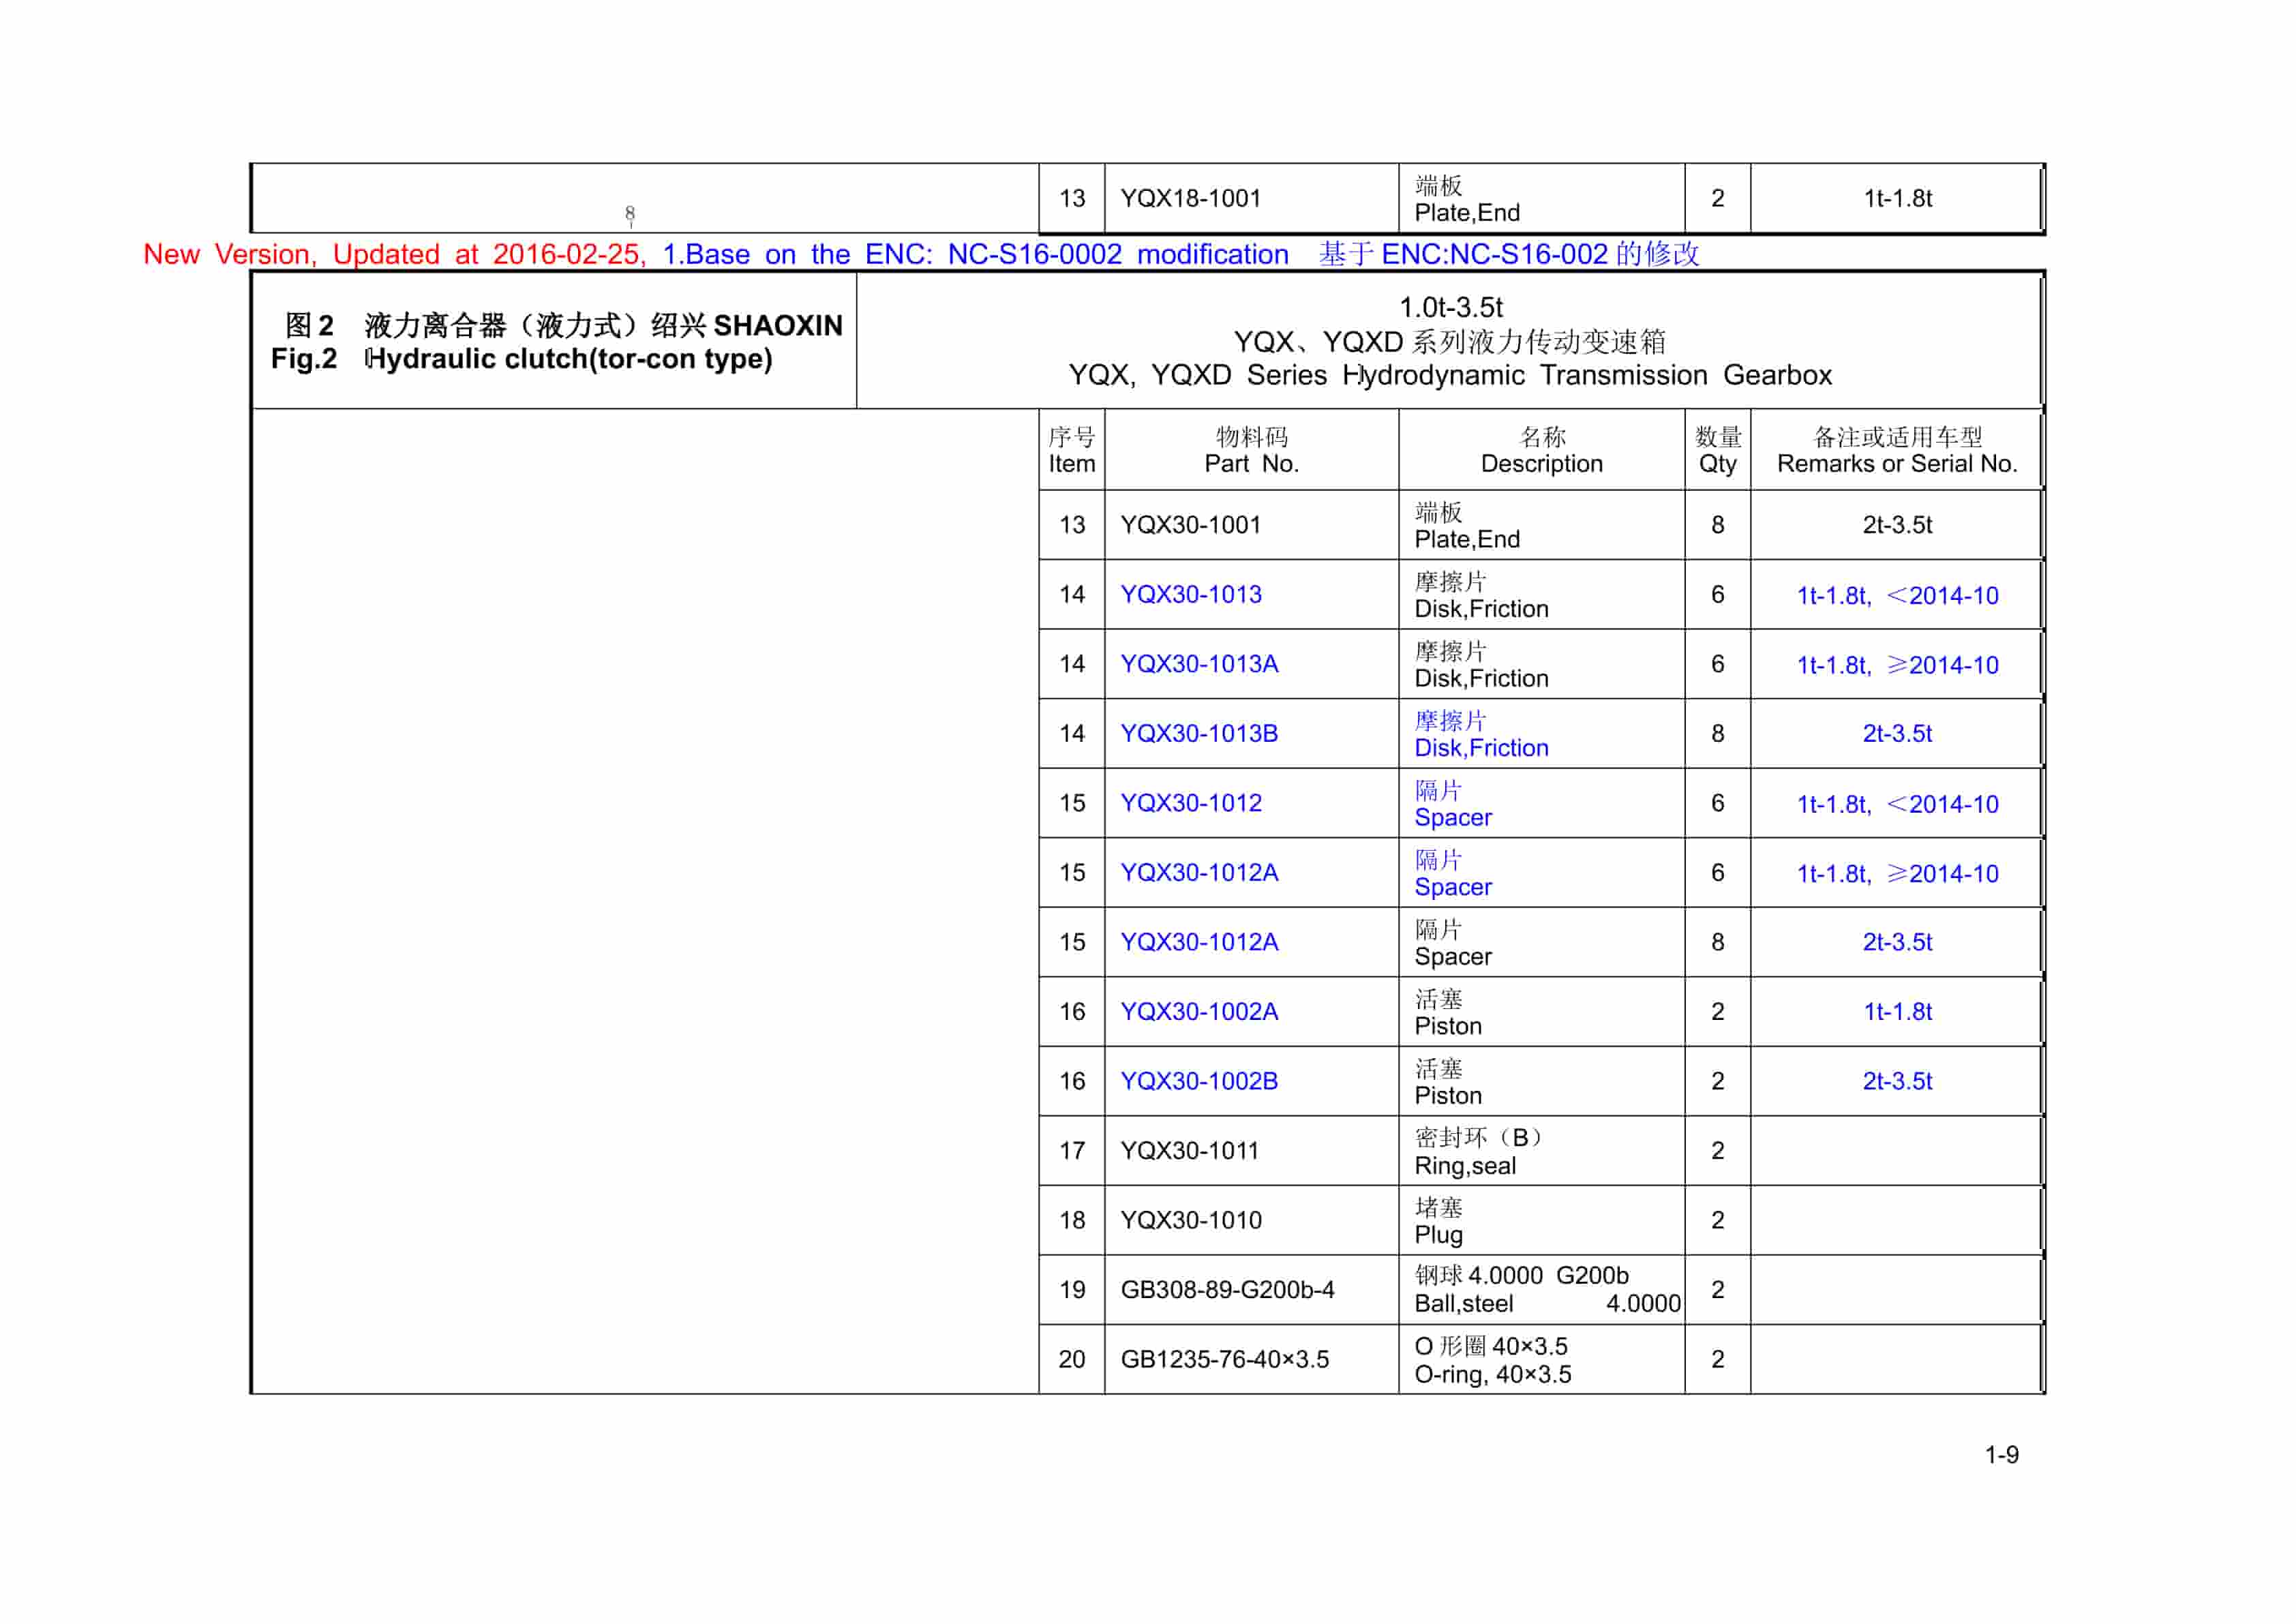Image resolution: width=2296 pixels, height=1624 pixels.
Task: Open the YQX30-1013 part link
Action: (1191, 594)
